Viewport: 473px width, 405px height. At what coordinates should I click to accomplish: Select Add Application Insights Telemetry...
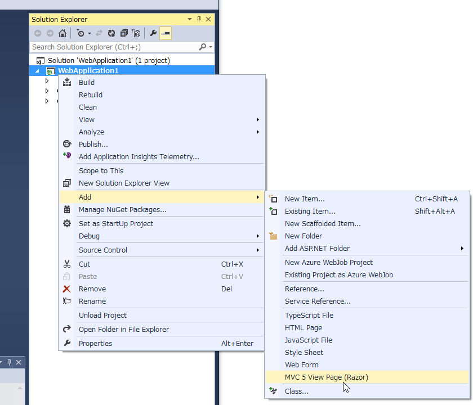(x=162, y=156)
